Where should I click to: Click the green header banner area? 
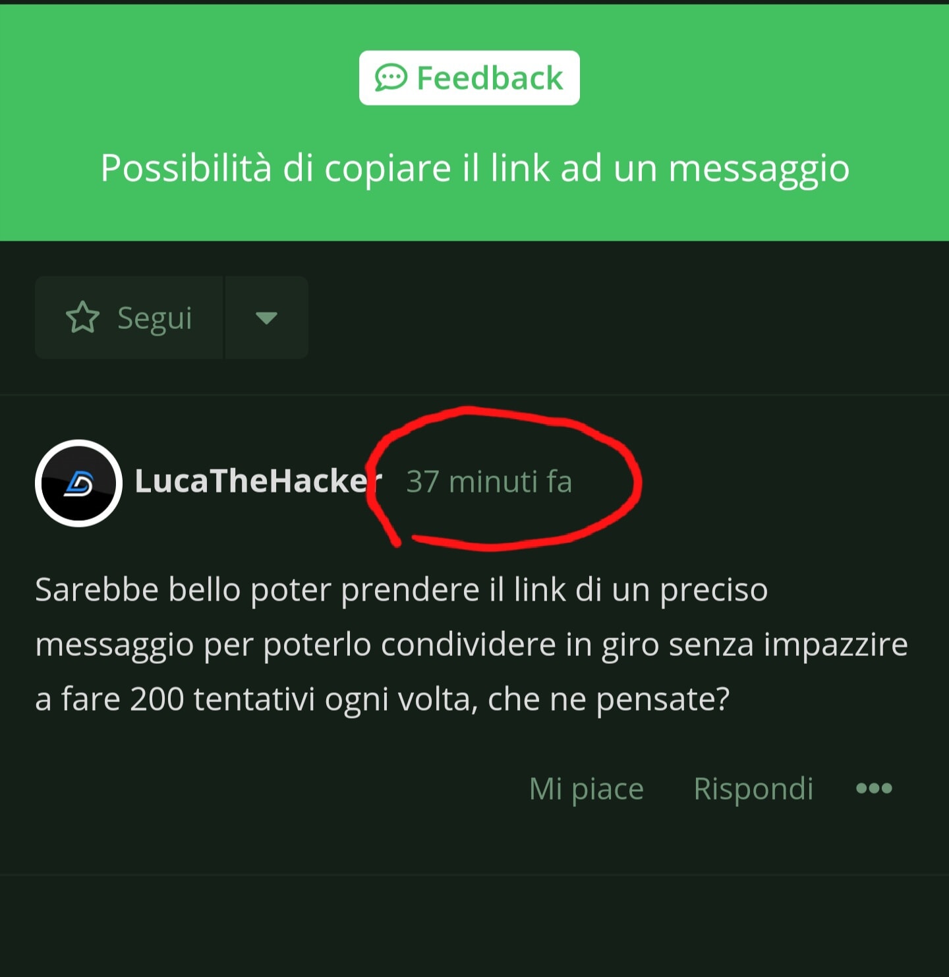tap(474, 123)
